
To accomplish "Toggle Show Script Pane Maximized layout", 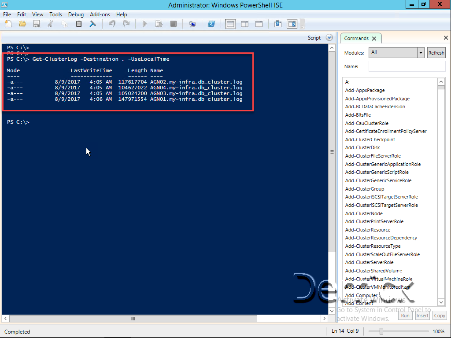I will (x=259, y=24).
